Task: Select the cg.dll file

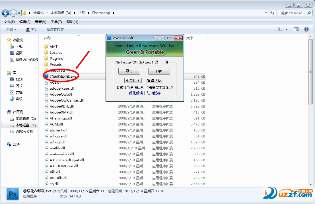Action: click(x=52, y=184)
